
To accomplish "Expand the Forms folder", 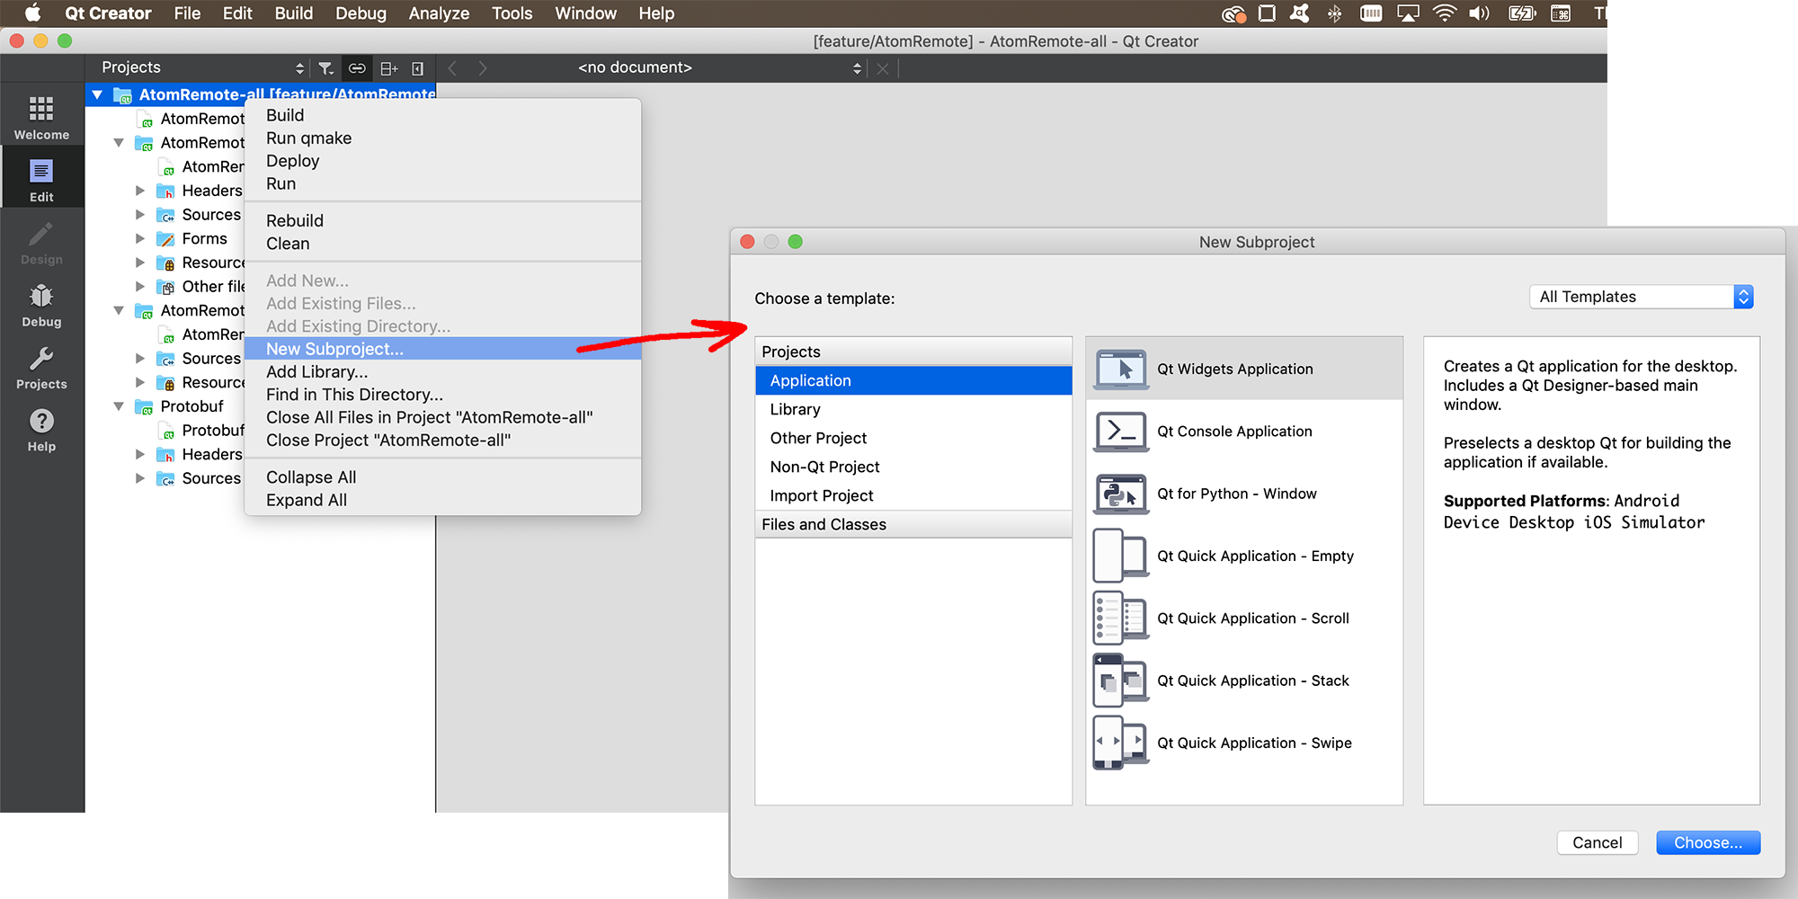I will pyautogui.click(x=140, y=238).
